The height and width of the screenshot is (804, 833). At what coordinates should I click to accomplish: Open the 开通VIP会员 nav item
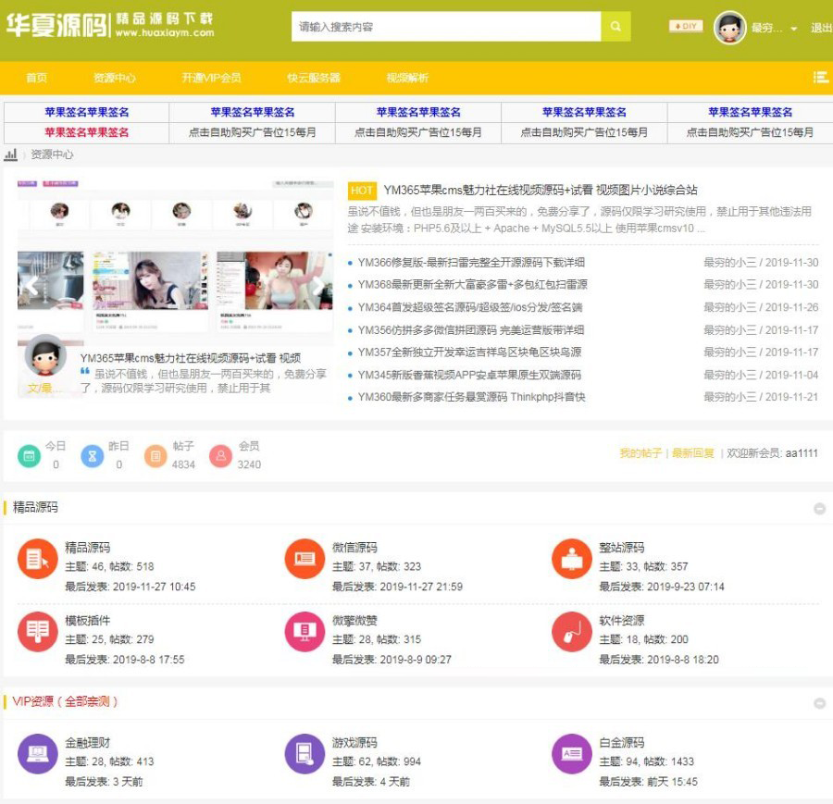click(211, 78)
